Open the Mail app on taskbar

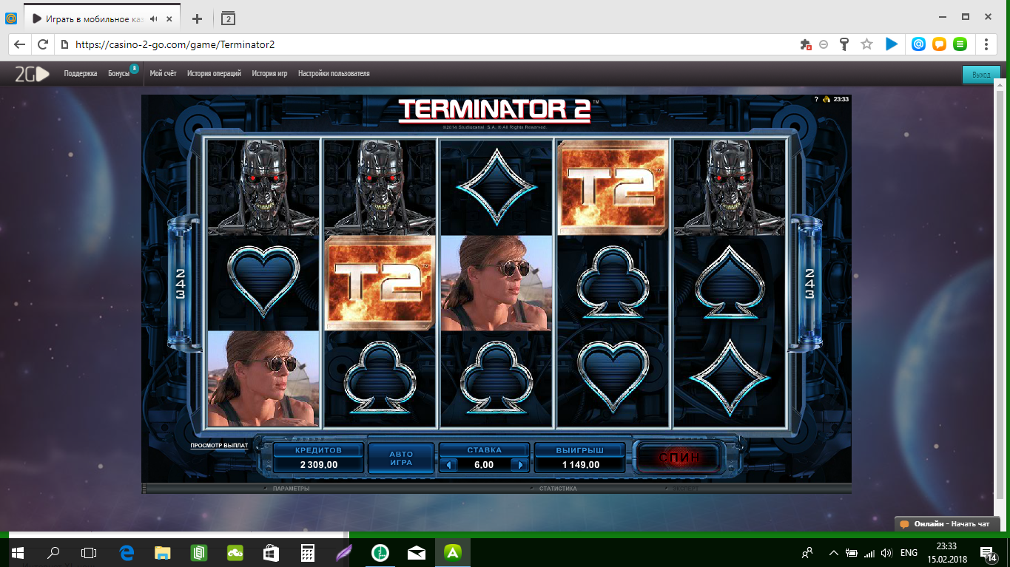(x=417, y=552)
